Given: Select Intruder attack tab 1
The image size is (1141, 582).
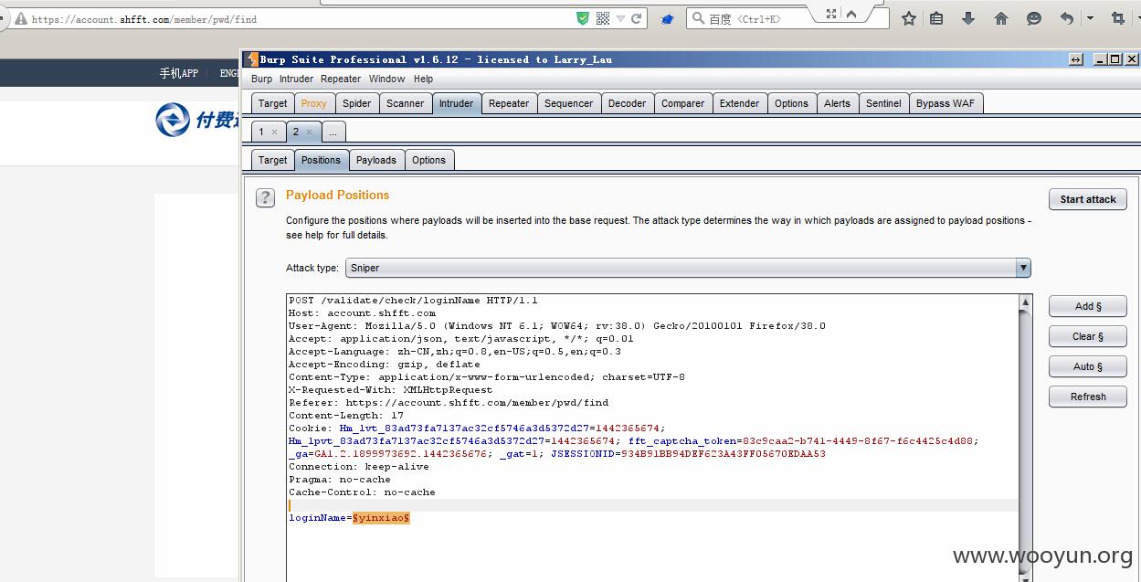Looking at the screenshot, I should [261, 132].
